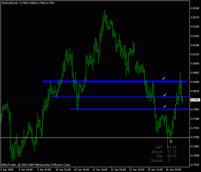201x172 pixels.
Task: Click the 0.8140 price scale label
Action: tap(195, 45)
